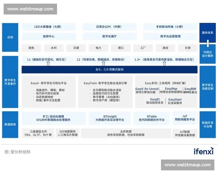
Task: Click the GIS地图服务 二三维瓦片数据 box
Action: pyautogui.click(x=68, y=133)
